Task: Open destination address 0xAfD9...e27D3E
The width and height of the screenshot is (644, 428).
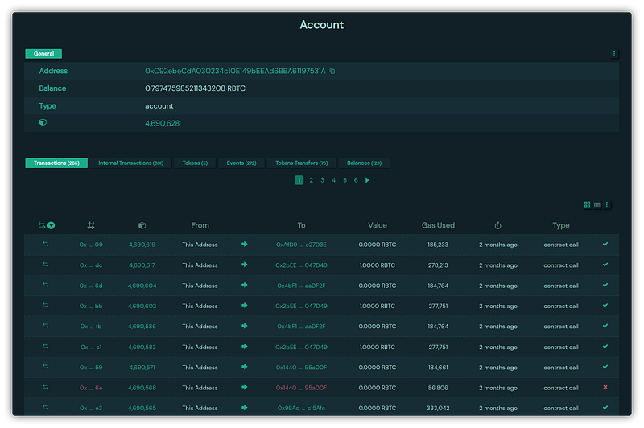Action: [301, 245]
